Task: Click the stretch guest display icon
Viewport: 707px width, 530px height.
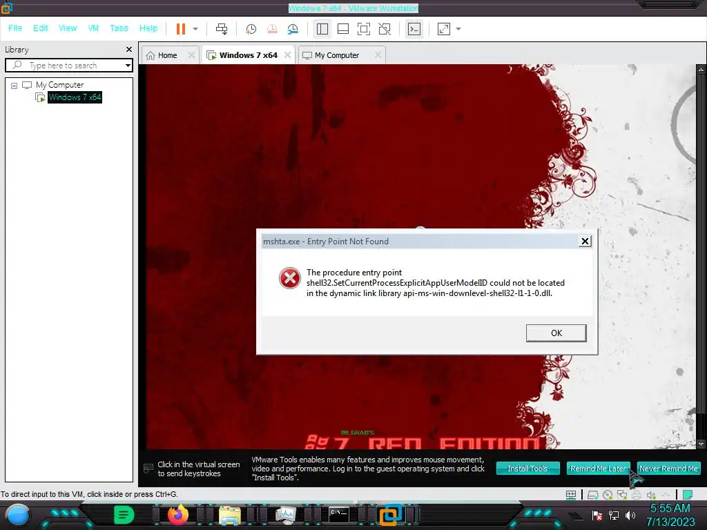Action: (x=444, y=29)
